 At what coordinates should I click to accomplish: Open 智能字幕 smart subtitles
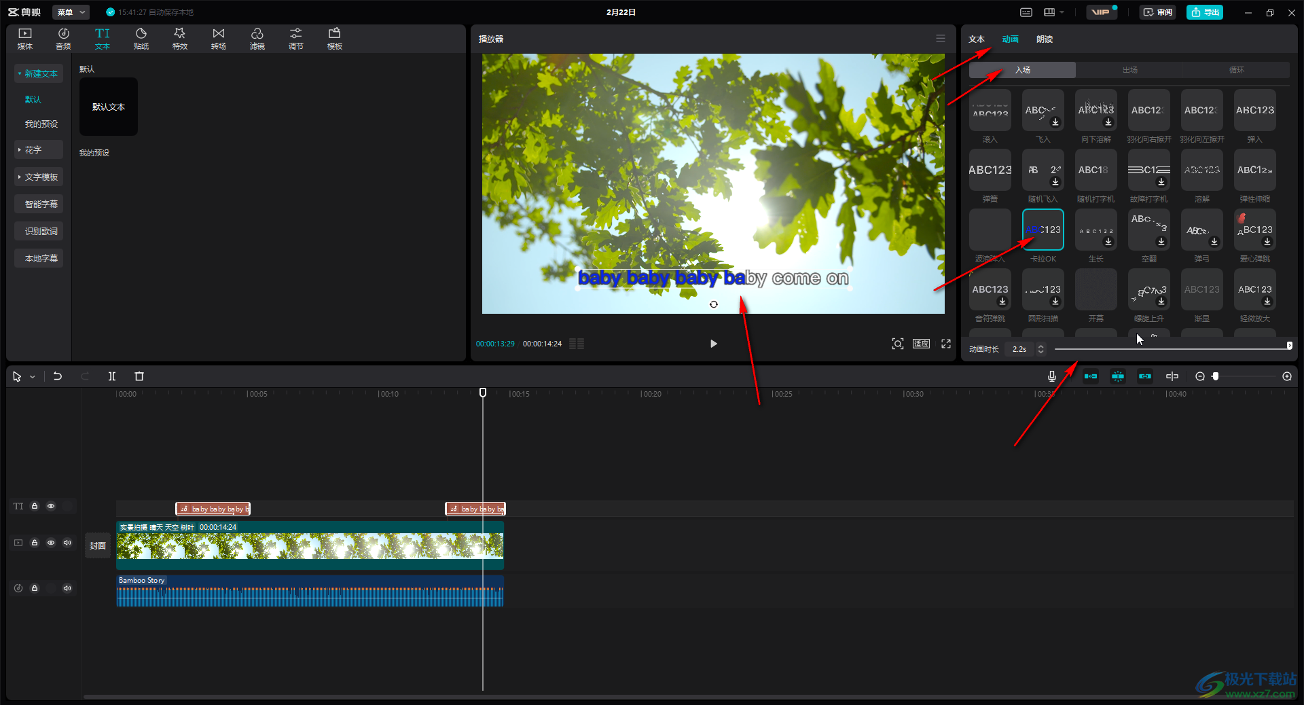39,204
